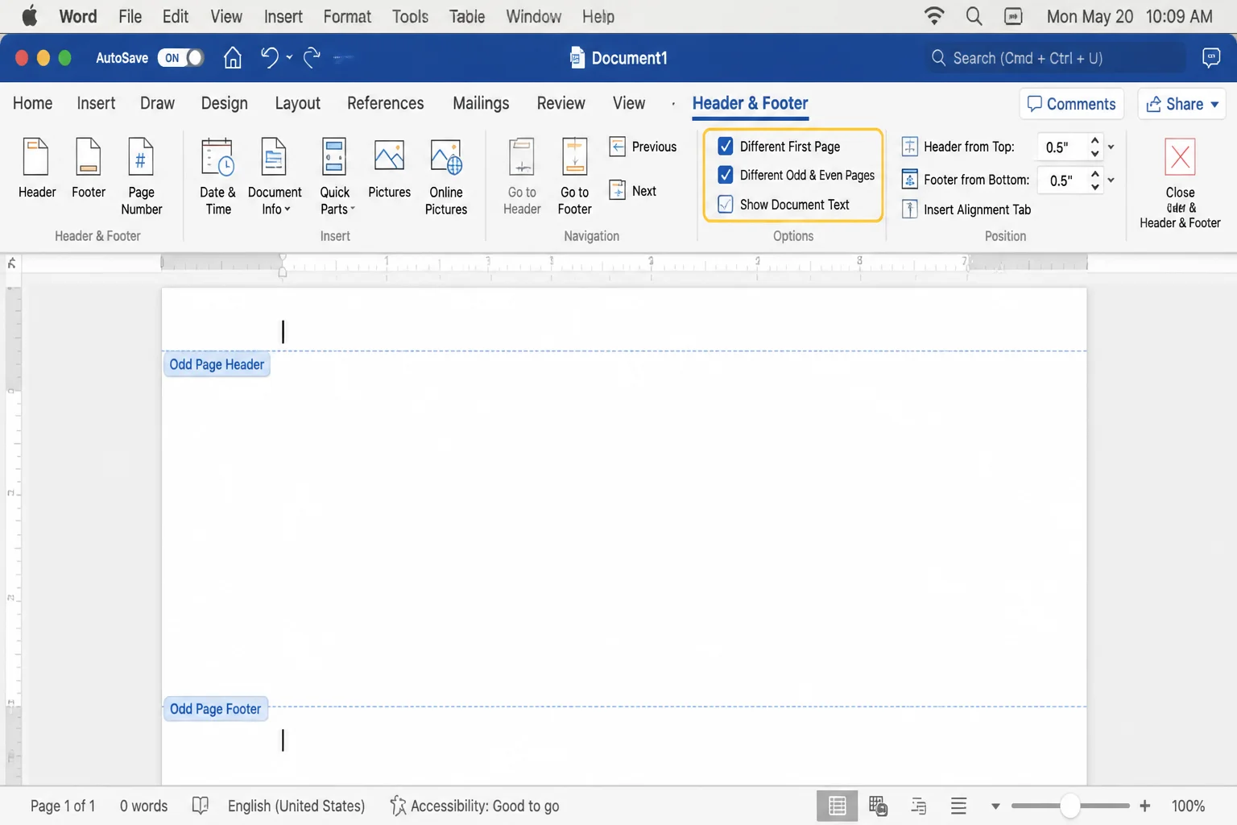Open the Draw tab

(x=157, y=103)
